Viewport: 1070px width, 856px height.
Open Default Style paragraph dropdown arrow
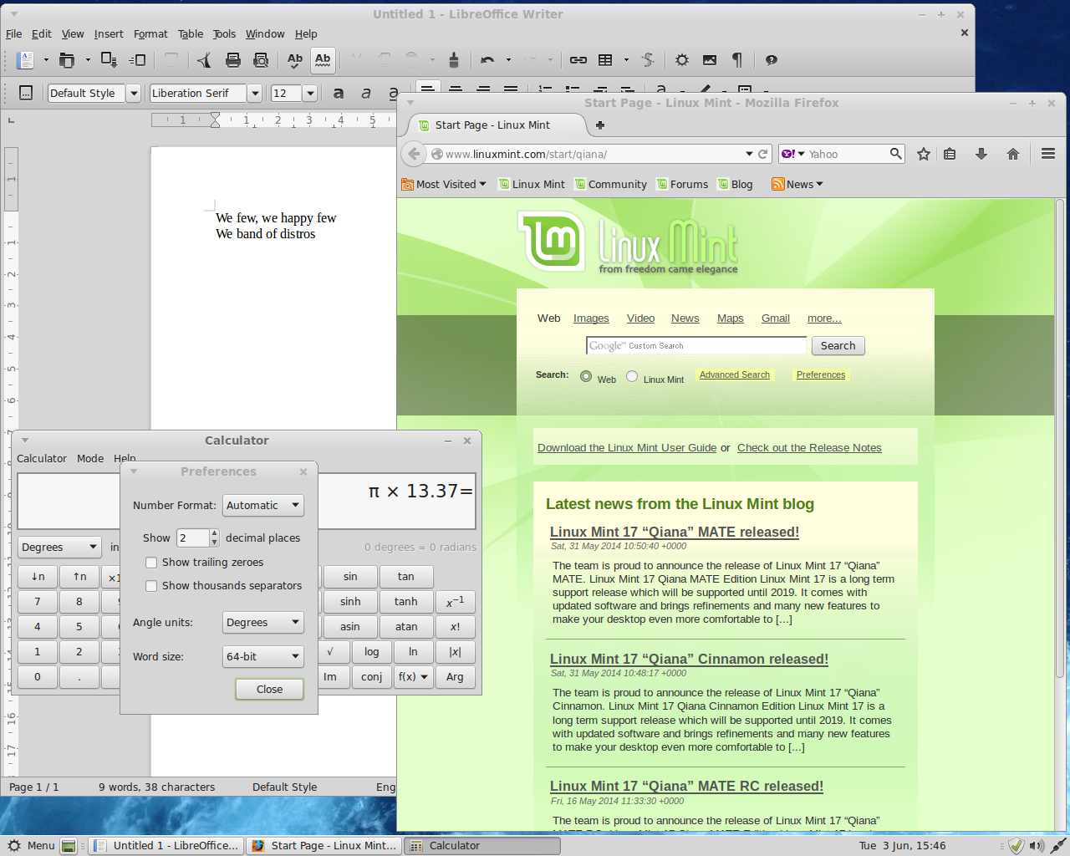click(x=133, y=94)
